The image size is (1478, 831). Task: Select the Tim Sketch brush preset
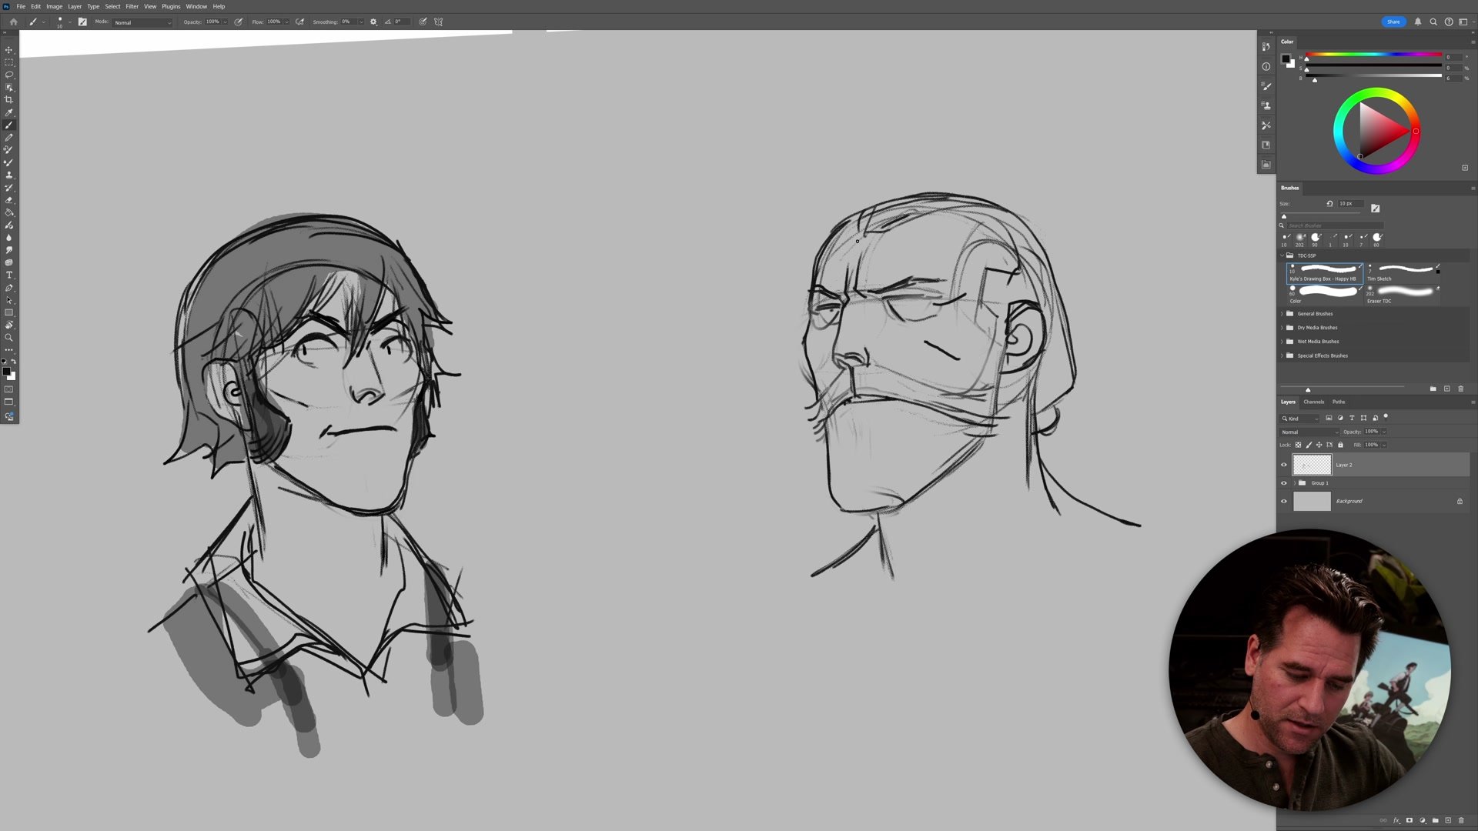click(x=1403, y=272)
